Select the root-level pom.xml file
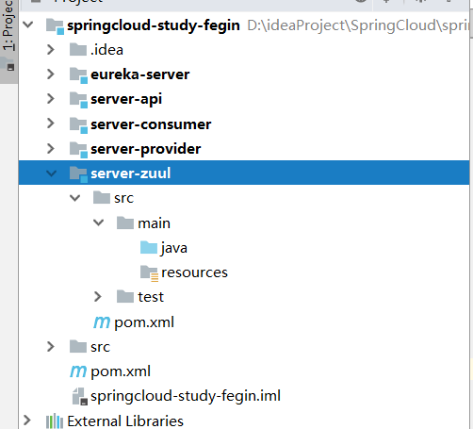The image size is (473, 429). (121, 371)
